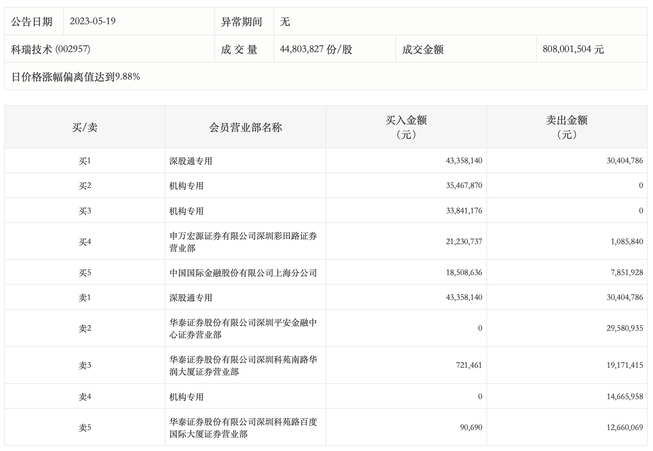Screen dimensions: 653x451
Task: Click the 9.88% price deviation note
Action: 76,77
